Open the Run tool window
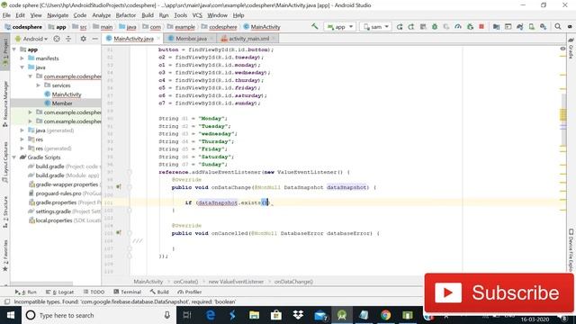The height and width of the screenshot is (324, 576). pos(26,292)
